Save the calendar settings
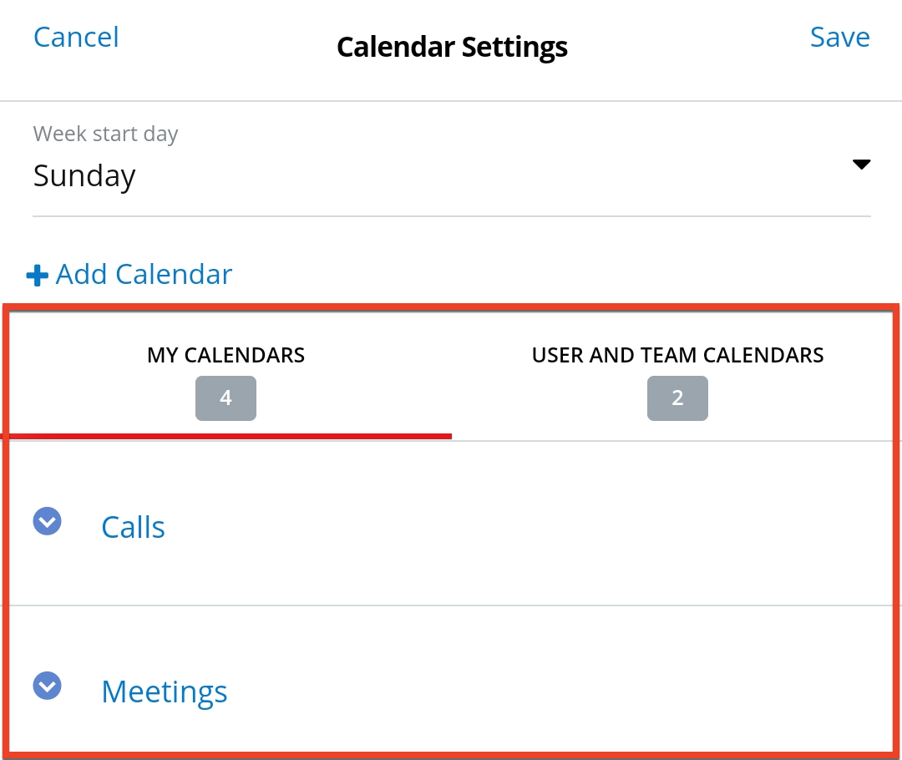 (839, 37)
